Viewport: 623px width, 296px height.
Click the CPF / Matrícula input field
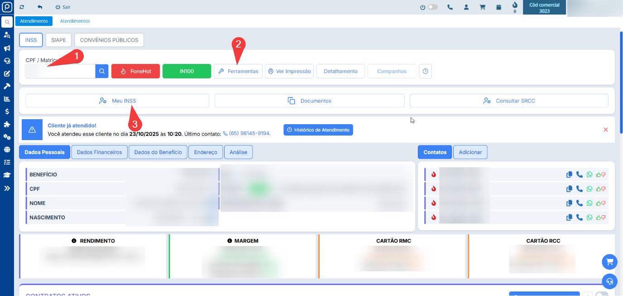click(60, 71)
